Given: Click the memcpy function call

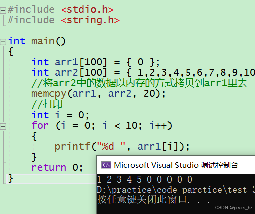Looking at the screenshot, I should click(99, 94).
